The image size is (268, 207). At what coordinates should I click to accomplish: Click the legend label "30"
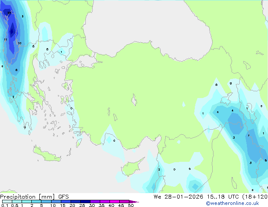92,205
